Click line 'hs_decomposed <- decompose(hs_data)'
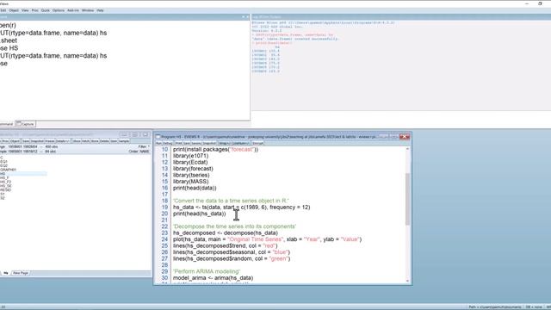The image size is (551, 310). point(226,233)
